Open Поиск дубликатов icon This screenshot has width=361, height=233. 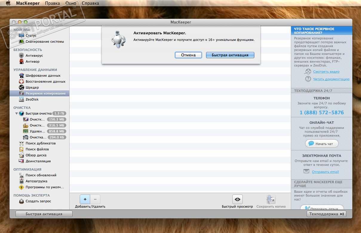pos(21,143)
